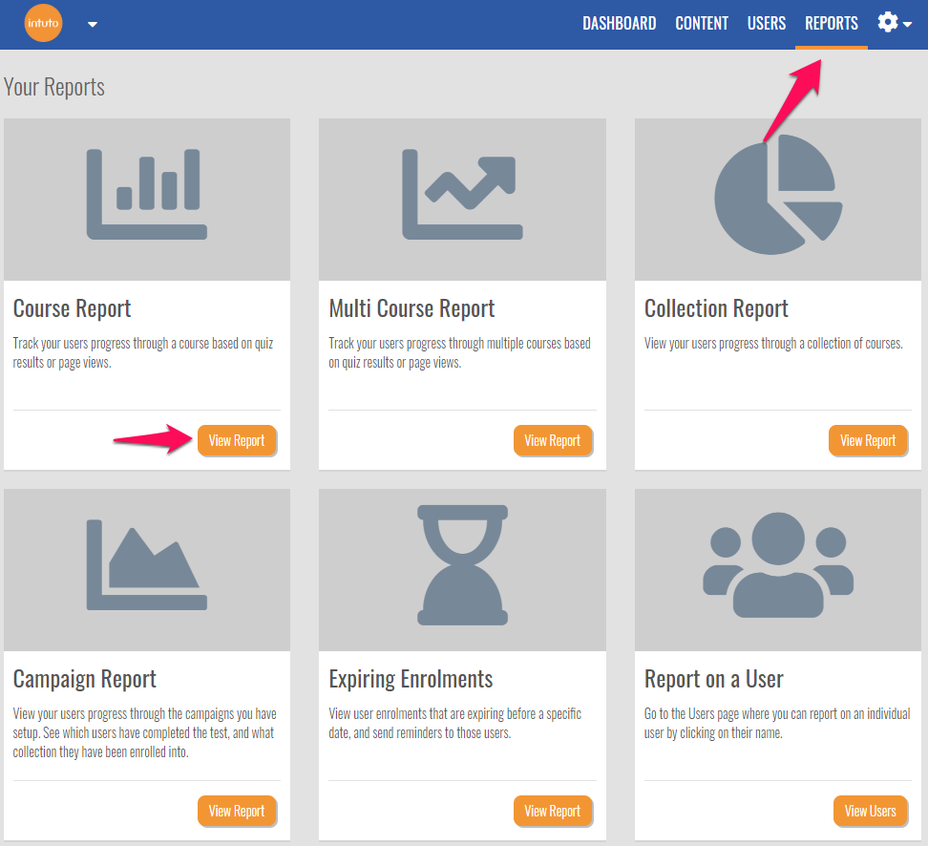Select the Expiring Enrolments hourglass icon
Image resolution: width=928 pixels, height=846 pixels.
(x=462, y=563)
